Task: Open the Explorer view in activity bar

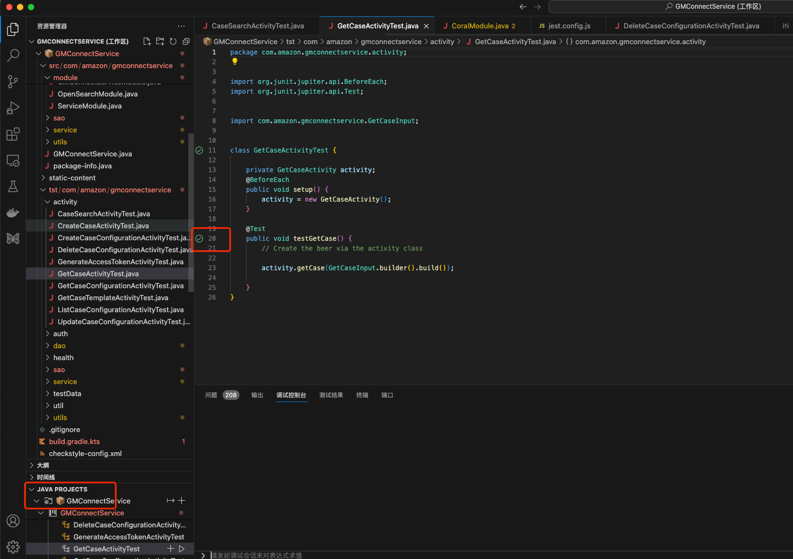Action: (x=13, y=29)
